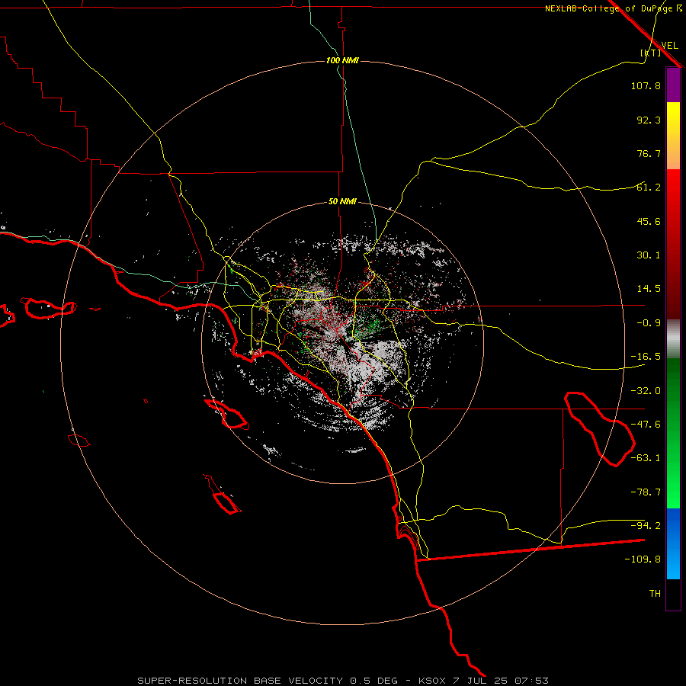Click the VEL legend title
This screenshot has height=686, width=686.
[669, 45]
